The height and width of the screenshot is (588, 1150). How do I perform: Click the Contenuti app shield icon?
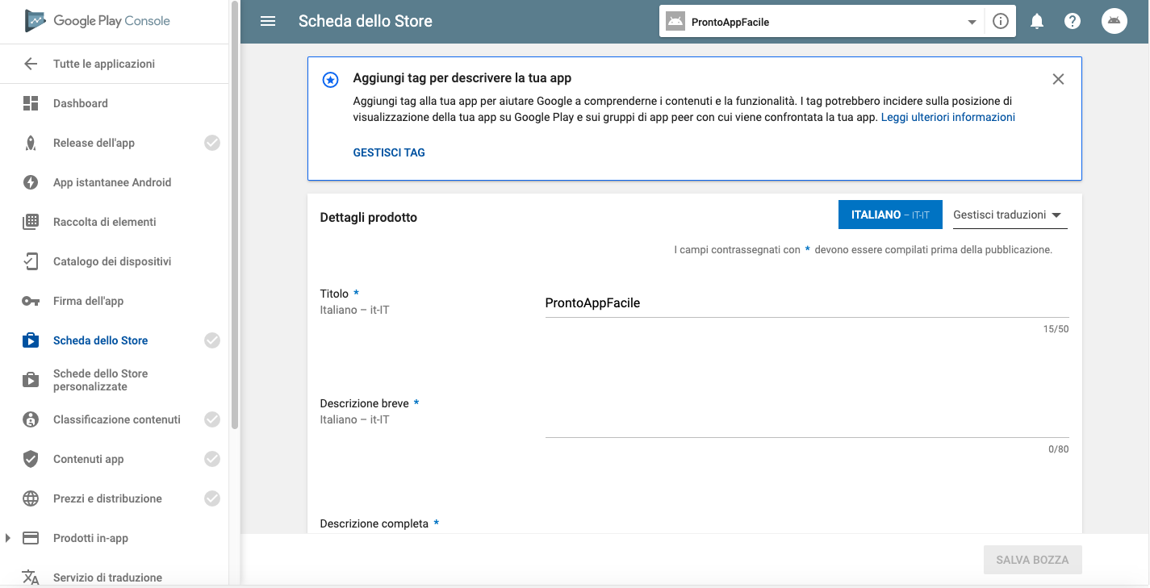31,459
